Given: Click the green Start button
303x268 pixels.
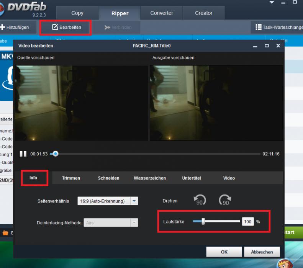Looking at the screenshot, I should coord(294,232).
